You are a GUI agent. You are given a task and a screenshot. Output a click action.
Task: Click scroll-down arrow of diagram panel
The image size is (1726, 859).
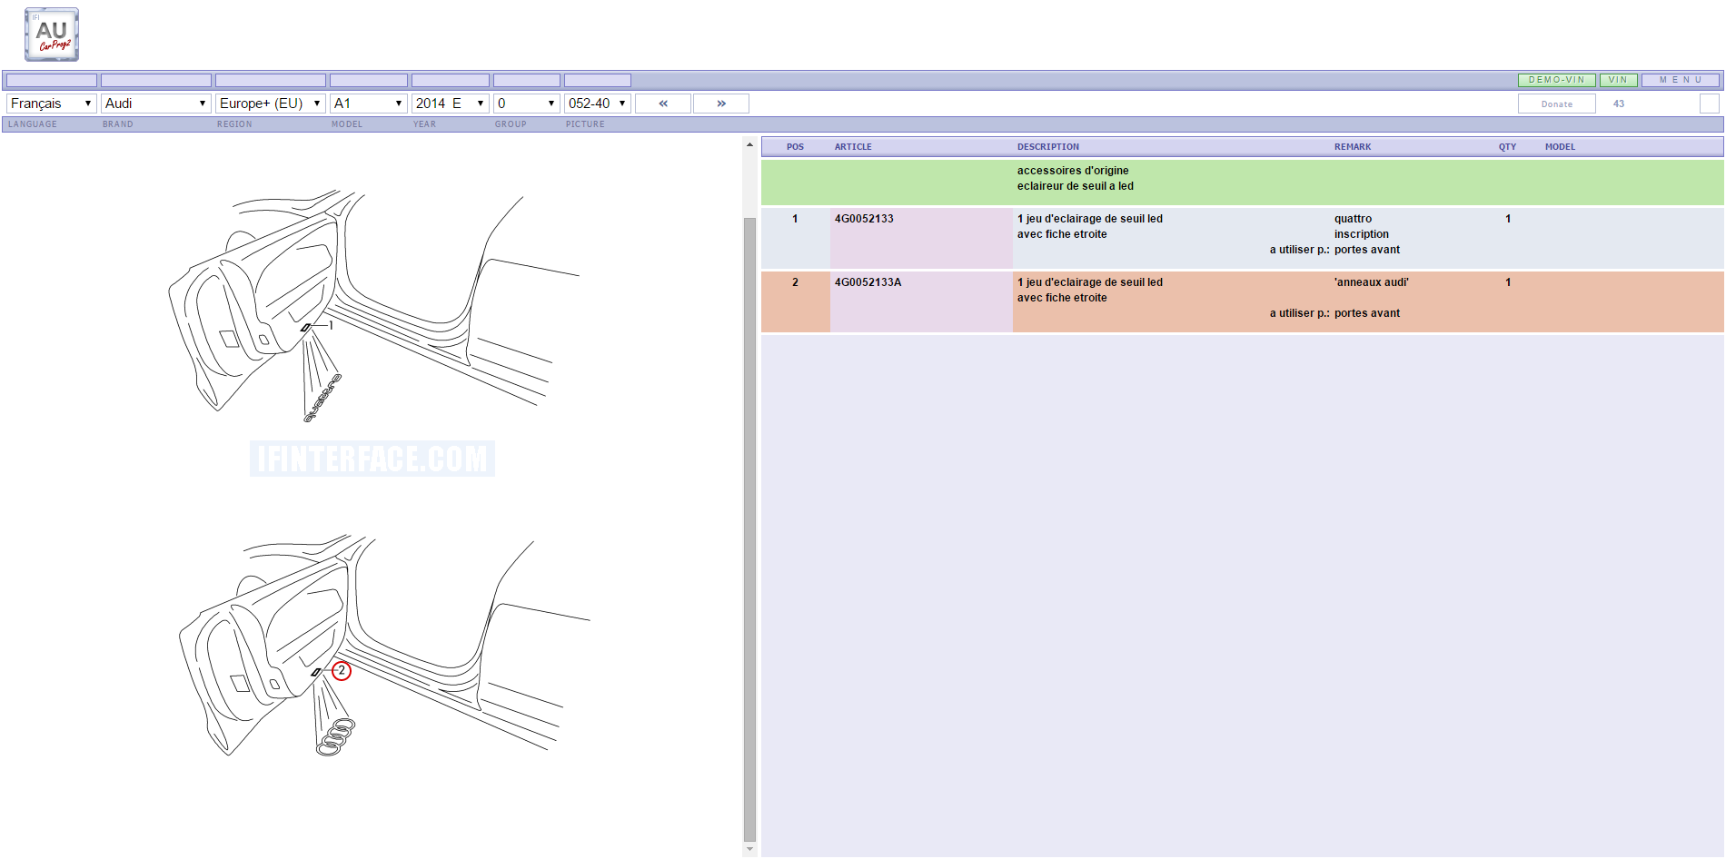749,849
